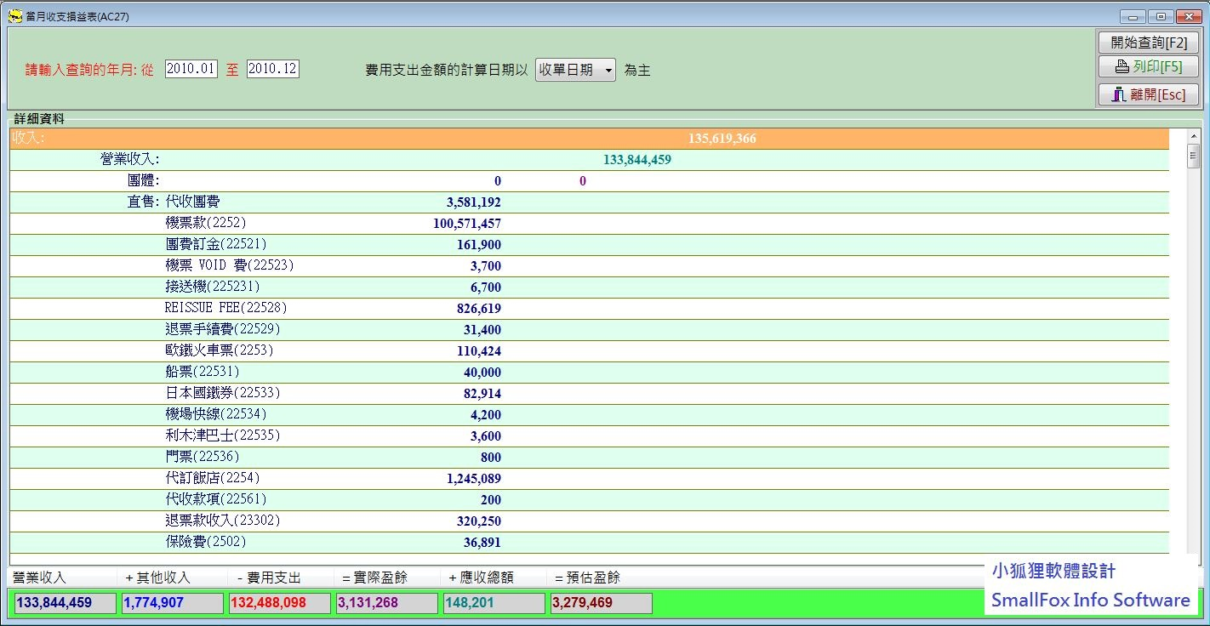Select the 歐鐵火車票(2253) row

point(589,351)
